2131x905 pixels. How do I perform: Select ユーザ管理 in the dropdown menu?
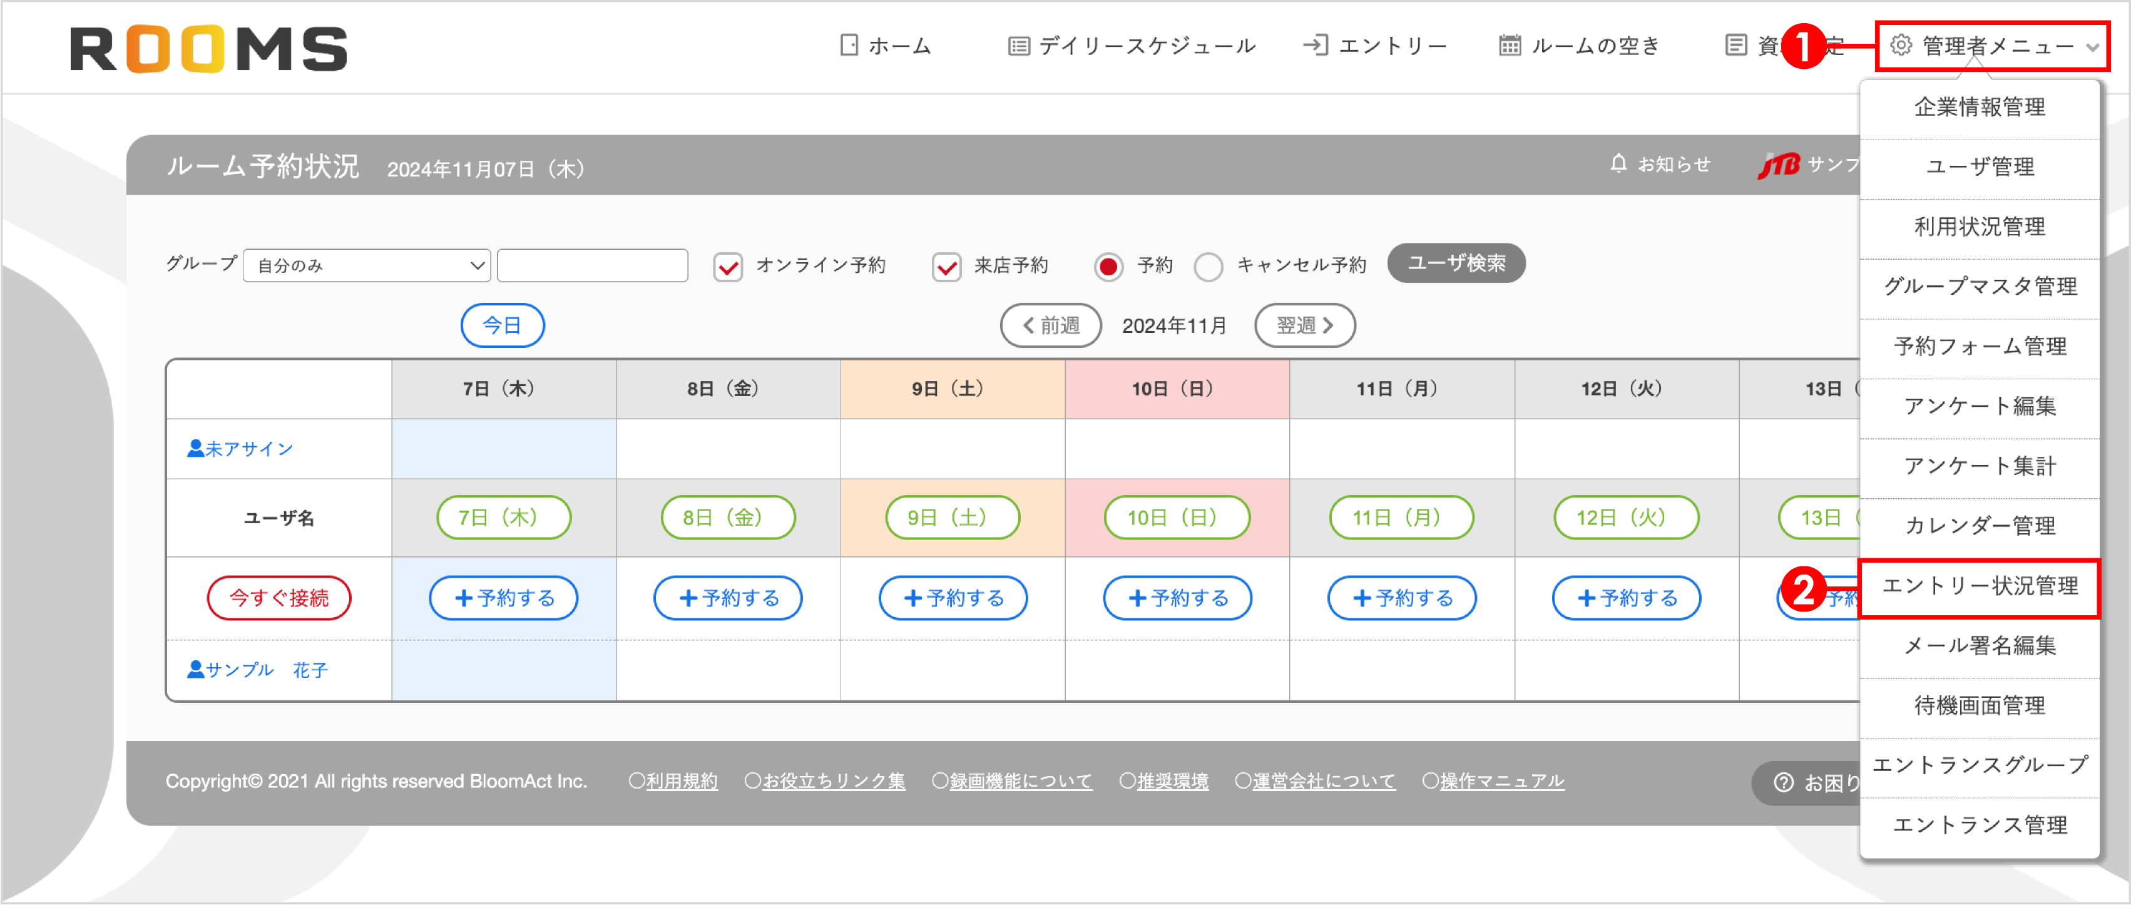click(1980, 167)
